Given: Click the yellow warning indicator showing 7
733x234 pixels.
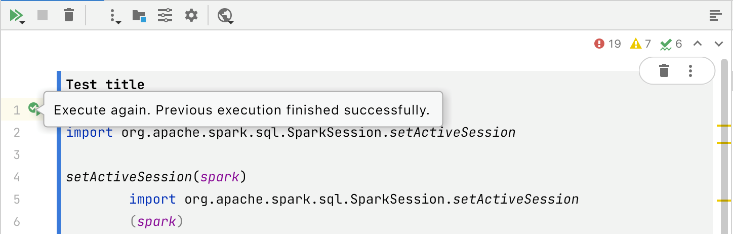Looking at the screenshot, I should (640, 44).
